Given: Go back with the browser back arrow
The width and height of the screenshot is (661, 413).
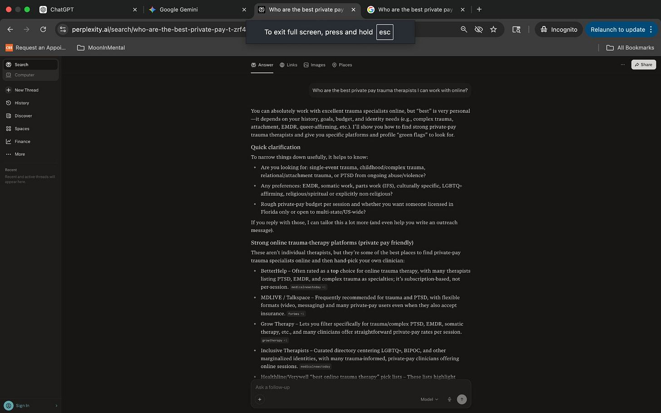Looking at the screenshot, I should point(10,29).
